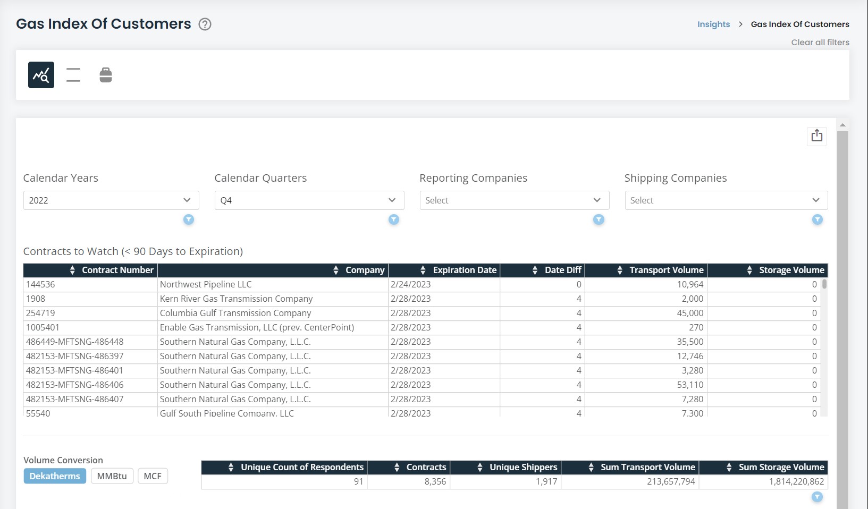Open the gas tank icon tab
This screenshot has width=868, height=509.
coord(106,75)
